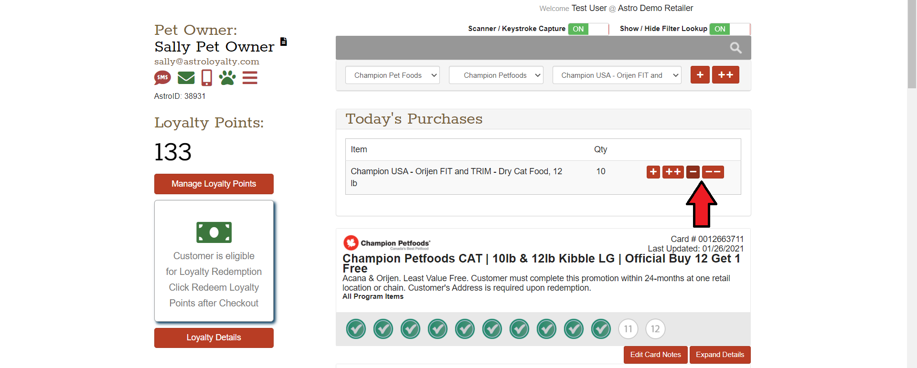
Task: Click Loyalty Details button
Action: [214, 338]
